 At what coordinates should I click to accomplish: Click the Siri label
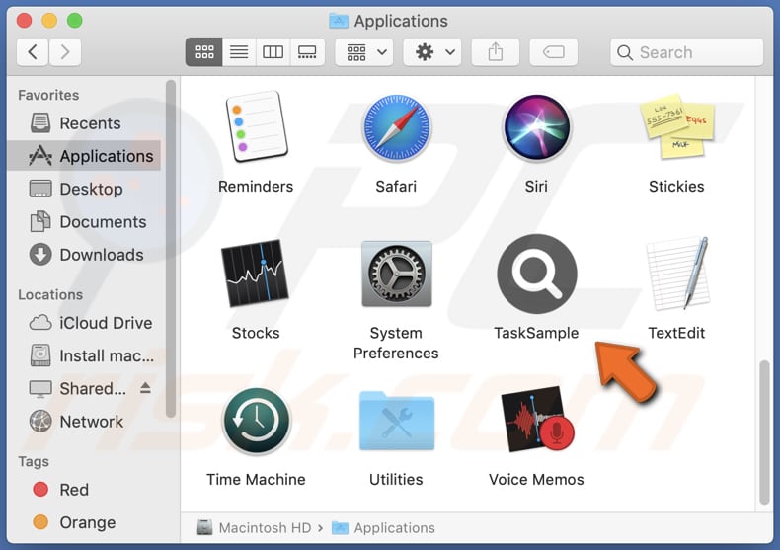coord(536,186)
